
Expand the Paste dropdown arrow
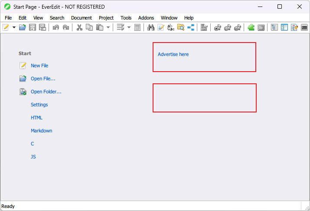(x=108, y=27)
